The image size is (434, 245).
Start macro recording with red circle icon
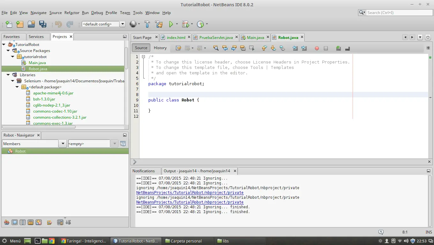coord(317,48)
